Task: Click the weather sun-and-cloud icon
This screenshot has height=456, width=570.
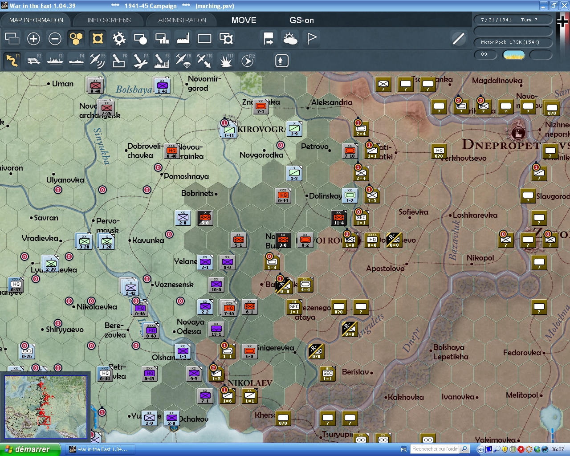Action: tap(290, 39)
